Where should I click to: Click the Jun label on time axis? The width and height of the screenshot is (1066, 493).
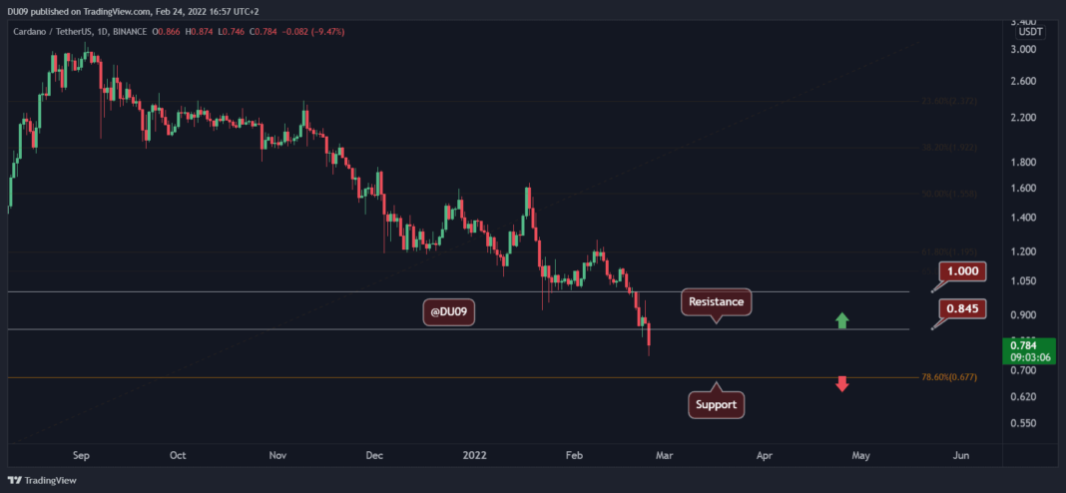pos(961,455)
